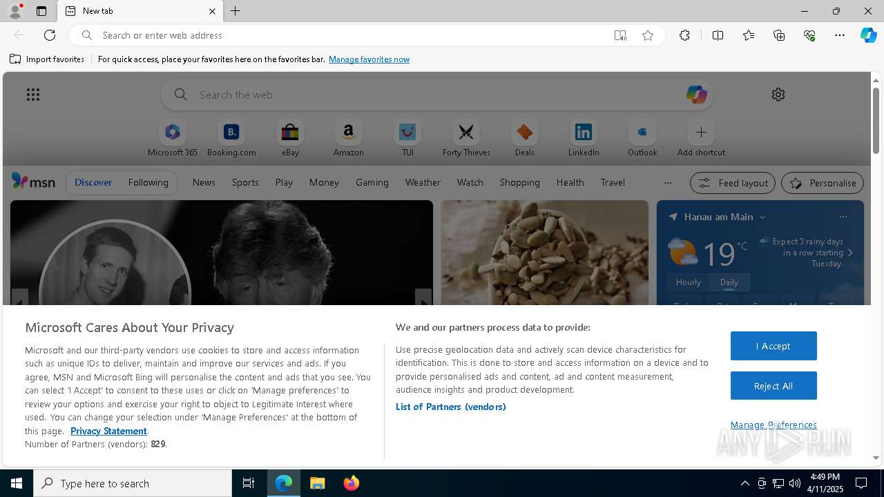Open Forty Thieves shortcut

(466, 139)
